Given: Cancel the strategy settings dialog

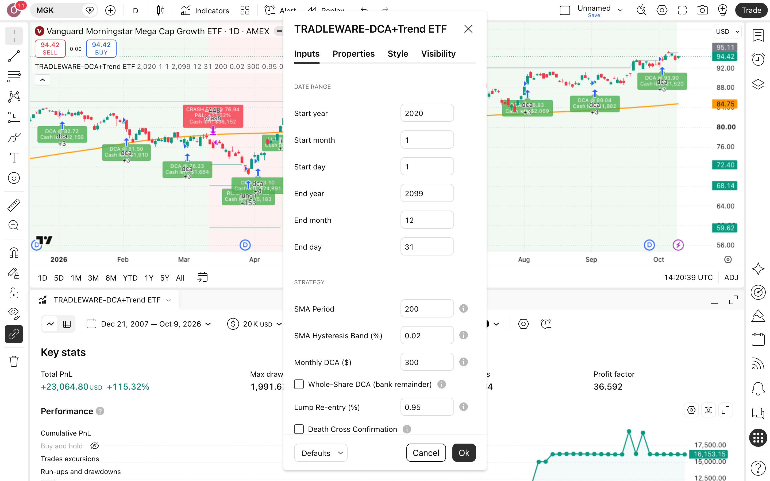Looking at the screenshot, I should [426, 453].
